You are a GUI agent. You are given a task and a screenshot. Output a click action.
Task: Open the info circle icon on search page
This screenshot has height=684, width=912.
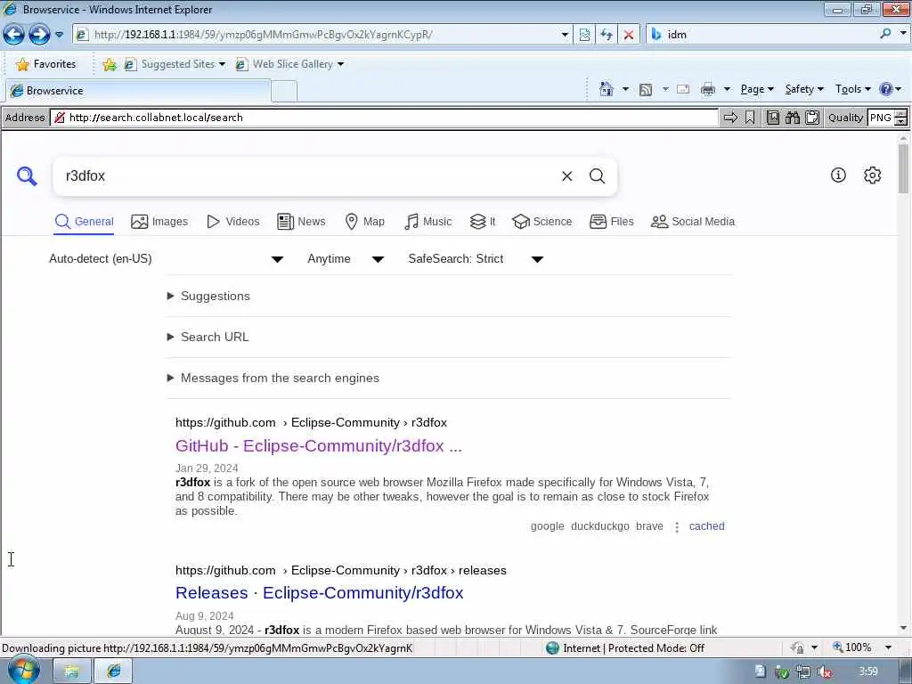[838, 175]
